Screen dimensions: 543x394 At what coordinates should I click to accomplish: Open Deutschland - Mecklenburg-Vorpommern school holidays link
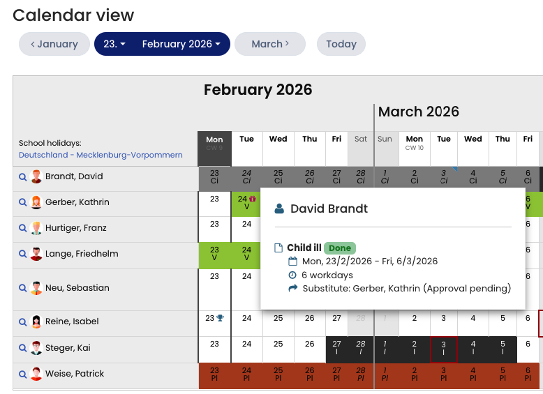(101, 155)
